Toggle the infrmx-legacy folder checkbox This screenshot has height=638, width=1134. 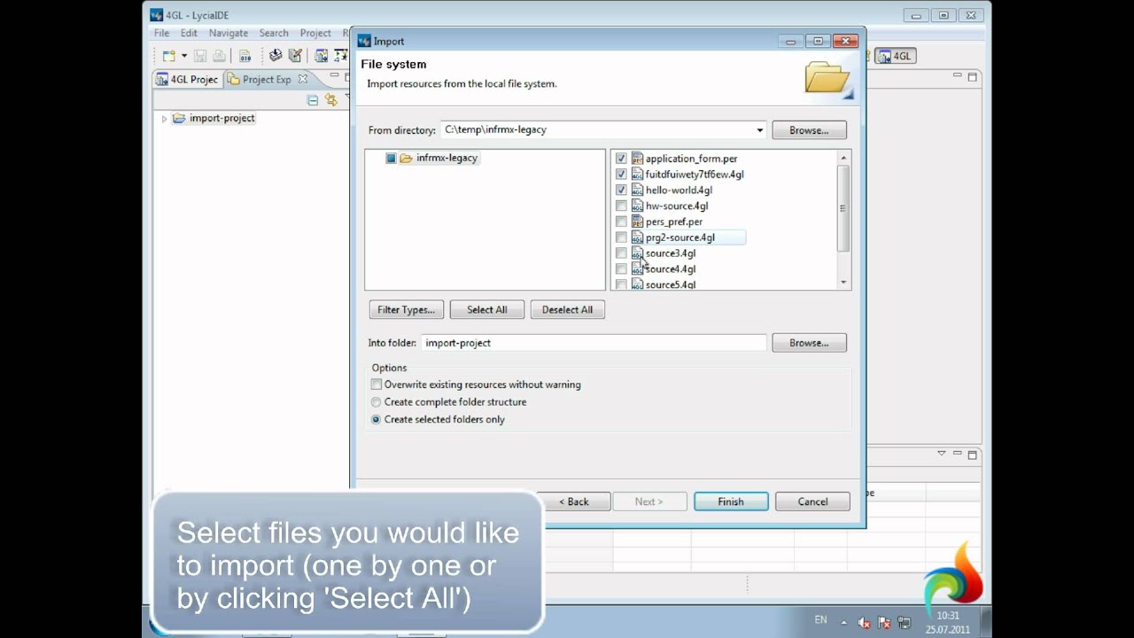tap(391, 158)
